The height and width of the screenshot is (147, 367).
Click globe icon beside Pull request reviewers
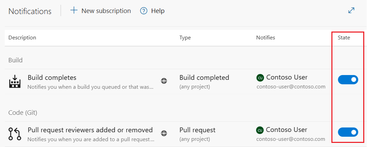coord(164,134)
